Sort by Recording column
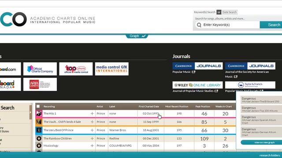The width and height of the screenshot is (282, 158). click(x=49, y=107)
